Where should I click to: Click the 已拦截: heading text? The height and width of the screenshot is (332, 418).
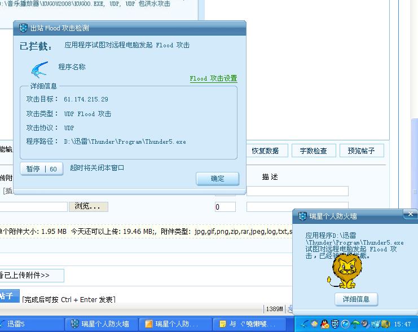click(x=36, y=46)
